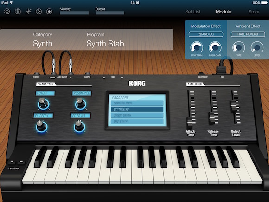
Task: Click the CUTOFF knob
Action: 44,104
